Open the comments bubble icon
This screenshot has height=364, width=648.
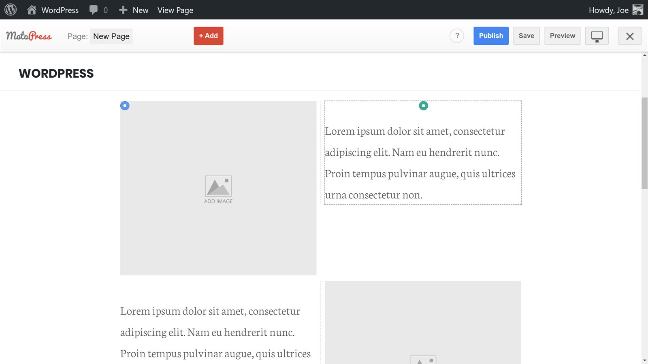tap(94, 10)
